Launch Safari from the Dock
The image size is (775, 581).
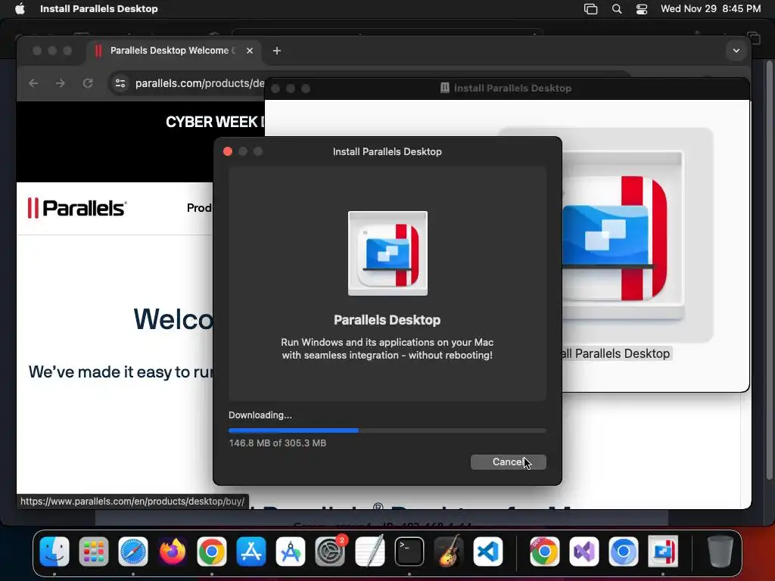click(x=133, y=551)
